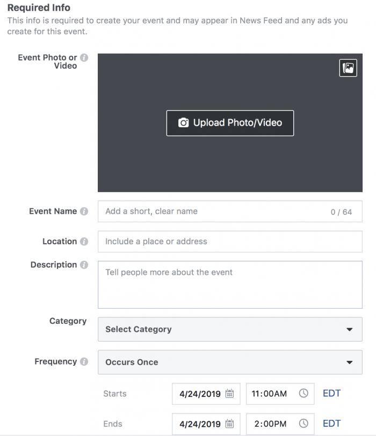Click EDT timezone link for end time

(x=331, y=424)
